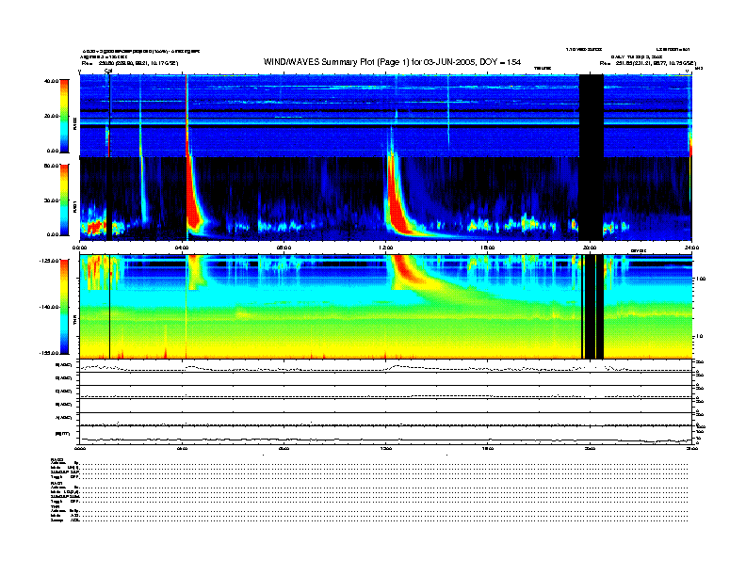Click the 12:00 tick on the bottom line-plot axis

(x=386, y=448)
